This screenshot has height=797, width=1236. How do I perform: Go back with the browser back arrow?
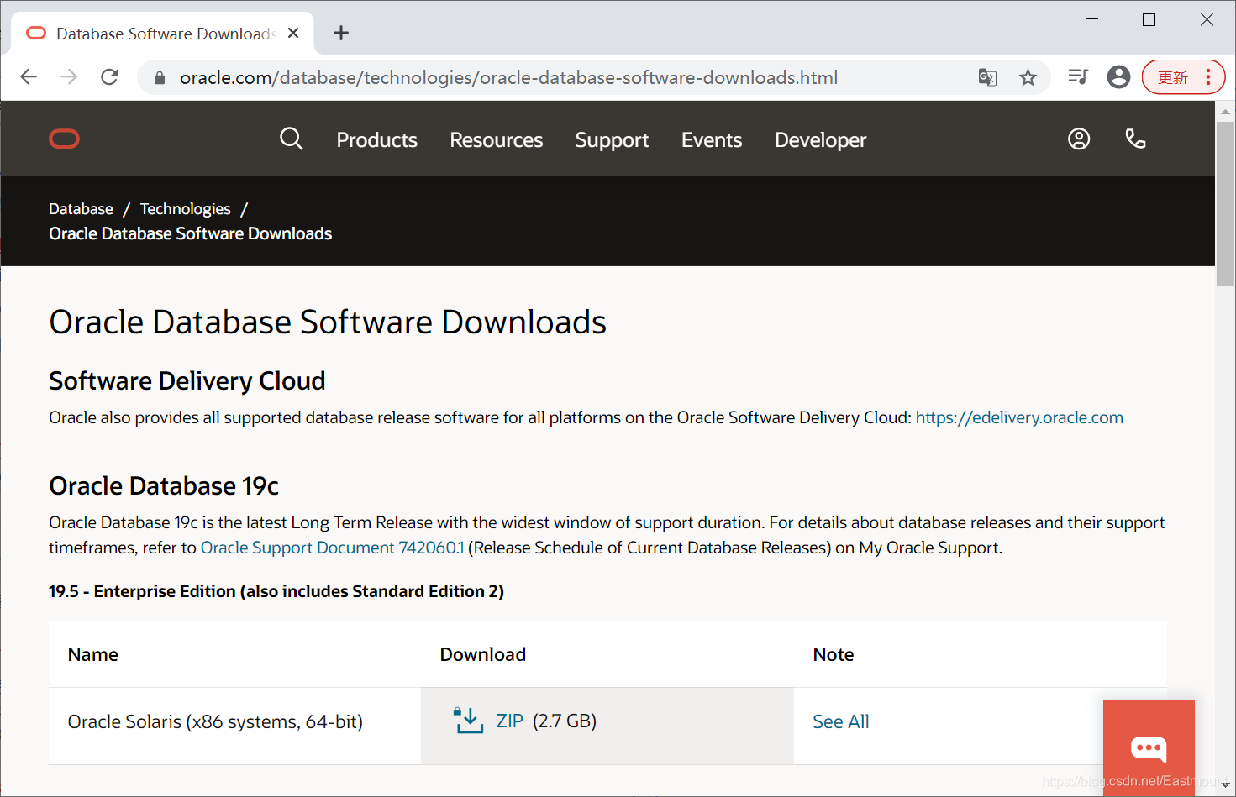(x=29, y=77)
